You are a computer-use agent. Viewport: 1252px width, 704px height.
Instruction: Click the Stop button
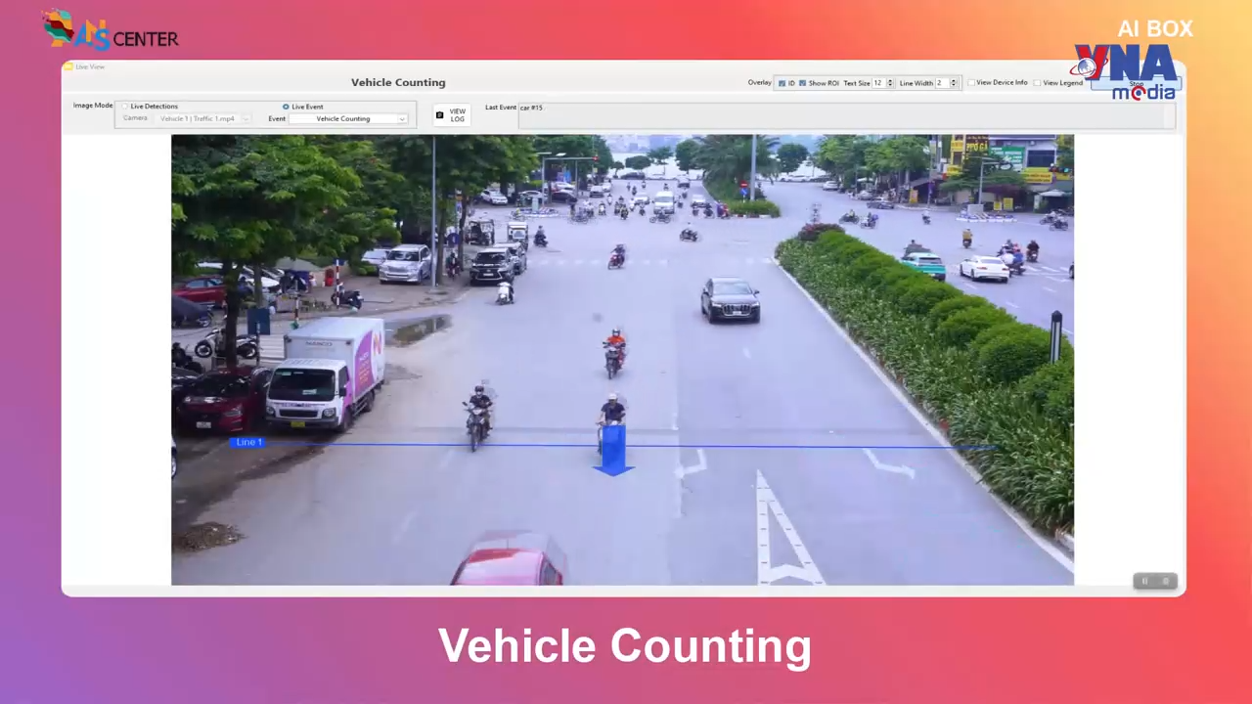1136,85
